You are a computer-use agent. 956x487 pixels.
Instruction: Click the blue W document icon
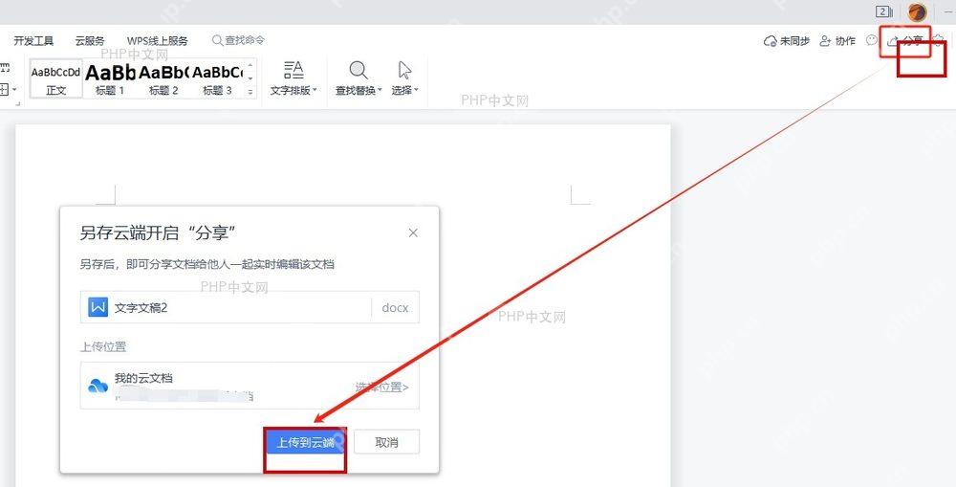point(98,307)
